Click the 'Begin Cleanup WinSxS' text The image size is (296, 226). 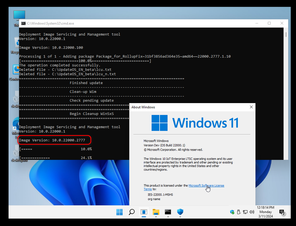tap(92, 114)
